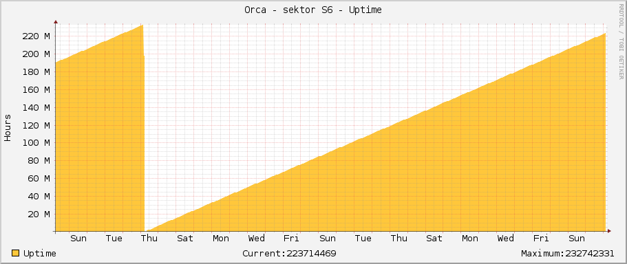
Task: Click the 160 M y-axis label
Action: (36, 90)
